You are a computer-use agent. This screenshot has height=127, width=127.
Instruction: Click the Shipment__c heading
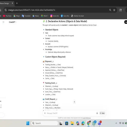[x=49, y=61]
